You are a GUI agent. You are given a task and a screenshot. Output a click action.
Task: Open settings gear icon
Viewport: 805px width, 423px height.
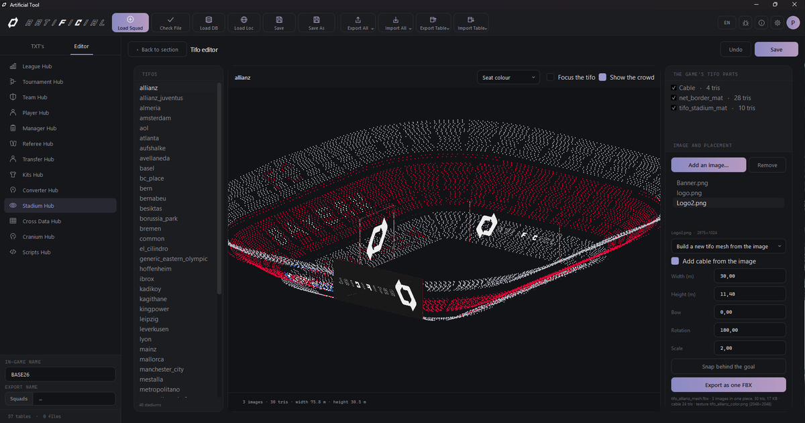[x=777, y=23]
